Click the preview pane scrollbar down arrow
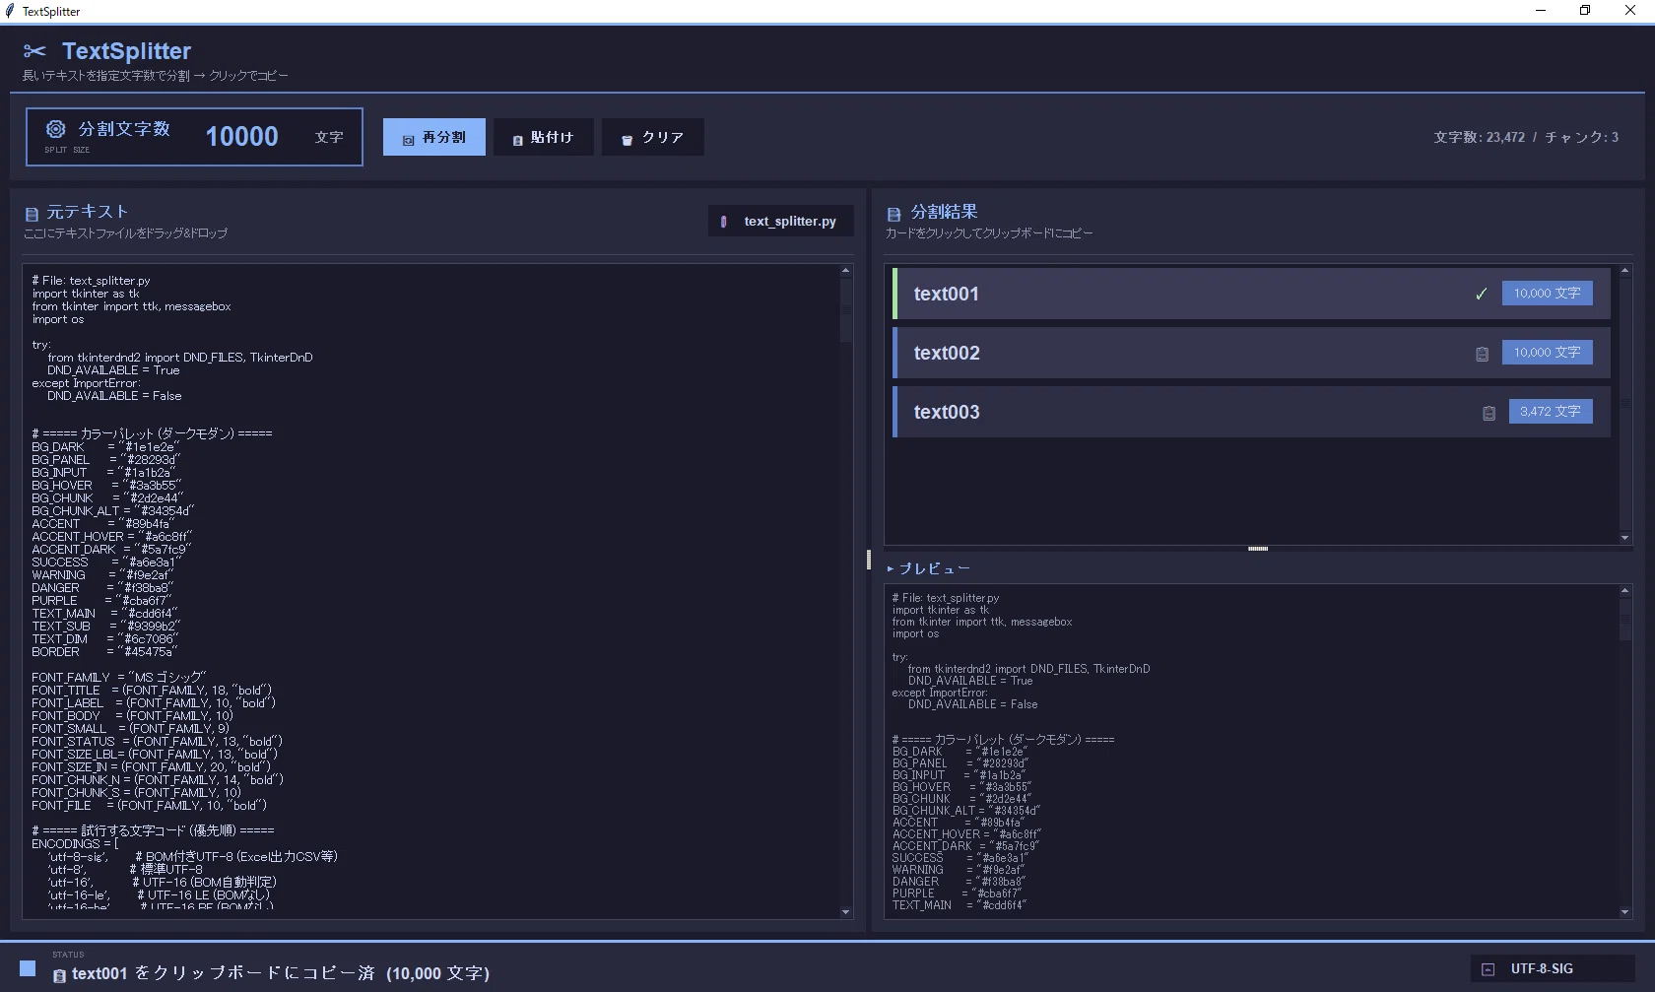The width and height of the screenshot is (1655, 992). (x=1624, y=912)
